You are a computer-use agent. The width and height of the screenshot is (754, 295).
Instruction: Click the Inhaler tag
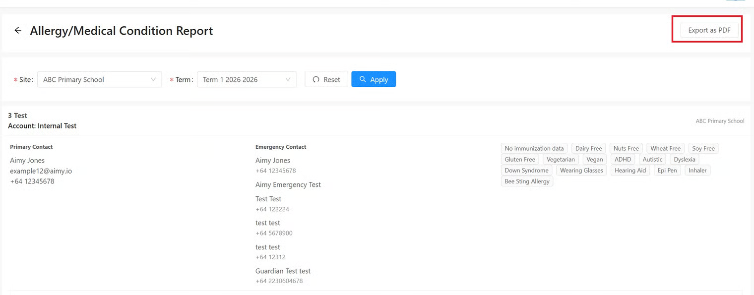[697, 171]
